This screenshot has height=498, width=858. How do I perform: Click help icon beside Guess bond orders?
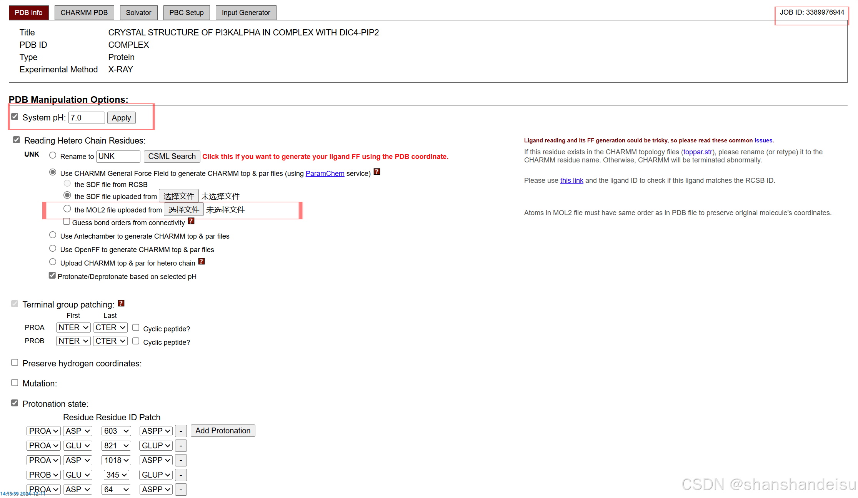point(191,221)
